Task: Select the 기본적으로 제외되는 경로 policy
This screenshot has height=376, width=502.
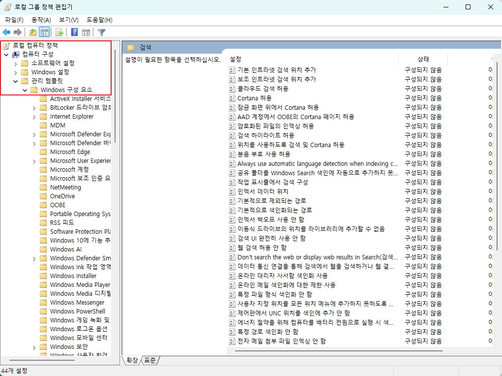Action: [x=272, y=201]
